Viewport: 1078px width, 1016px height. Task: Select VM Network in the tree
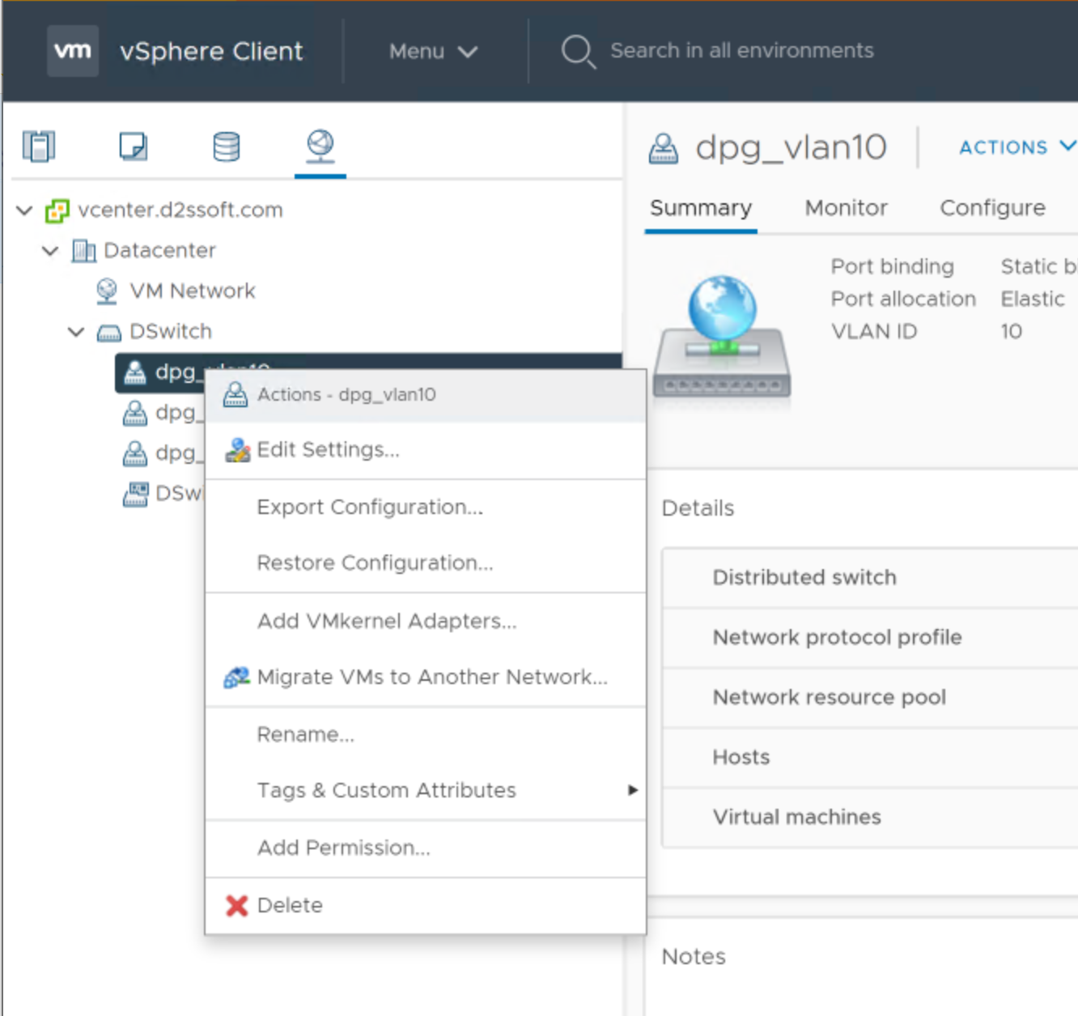coord(192,291)
